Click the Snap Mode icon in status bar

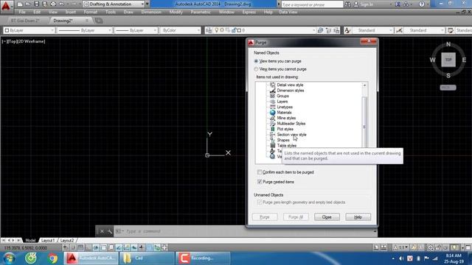click(x=73, y=247)
